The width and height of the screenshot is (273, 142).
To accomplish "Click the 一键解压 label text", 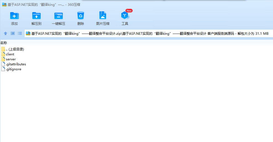I will (x=59, y=24).
